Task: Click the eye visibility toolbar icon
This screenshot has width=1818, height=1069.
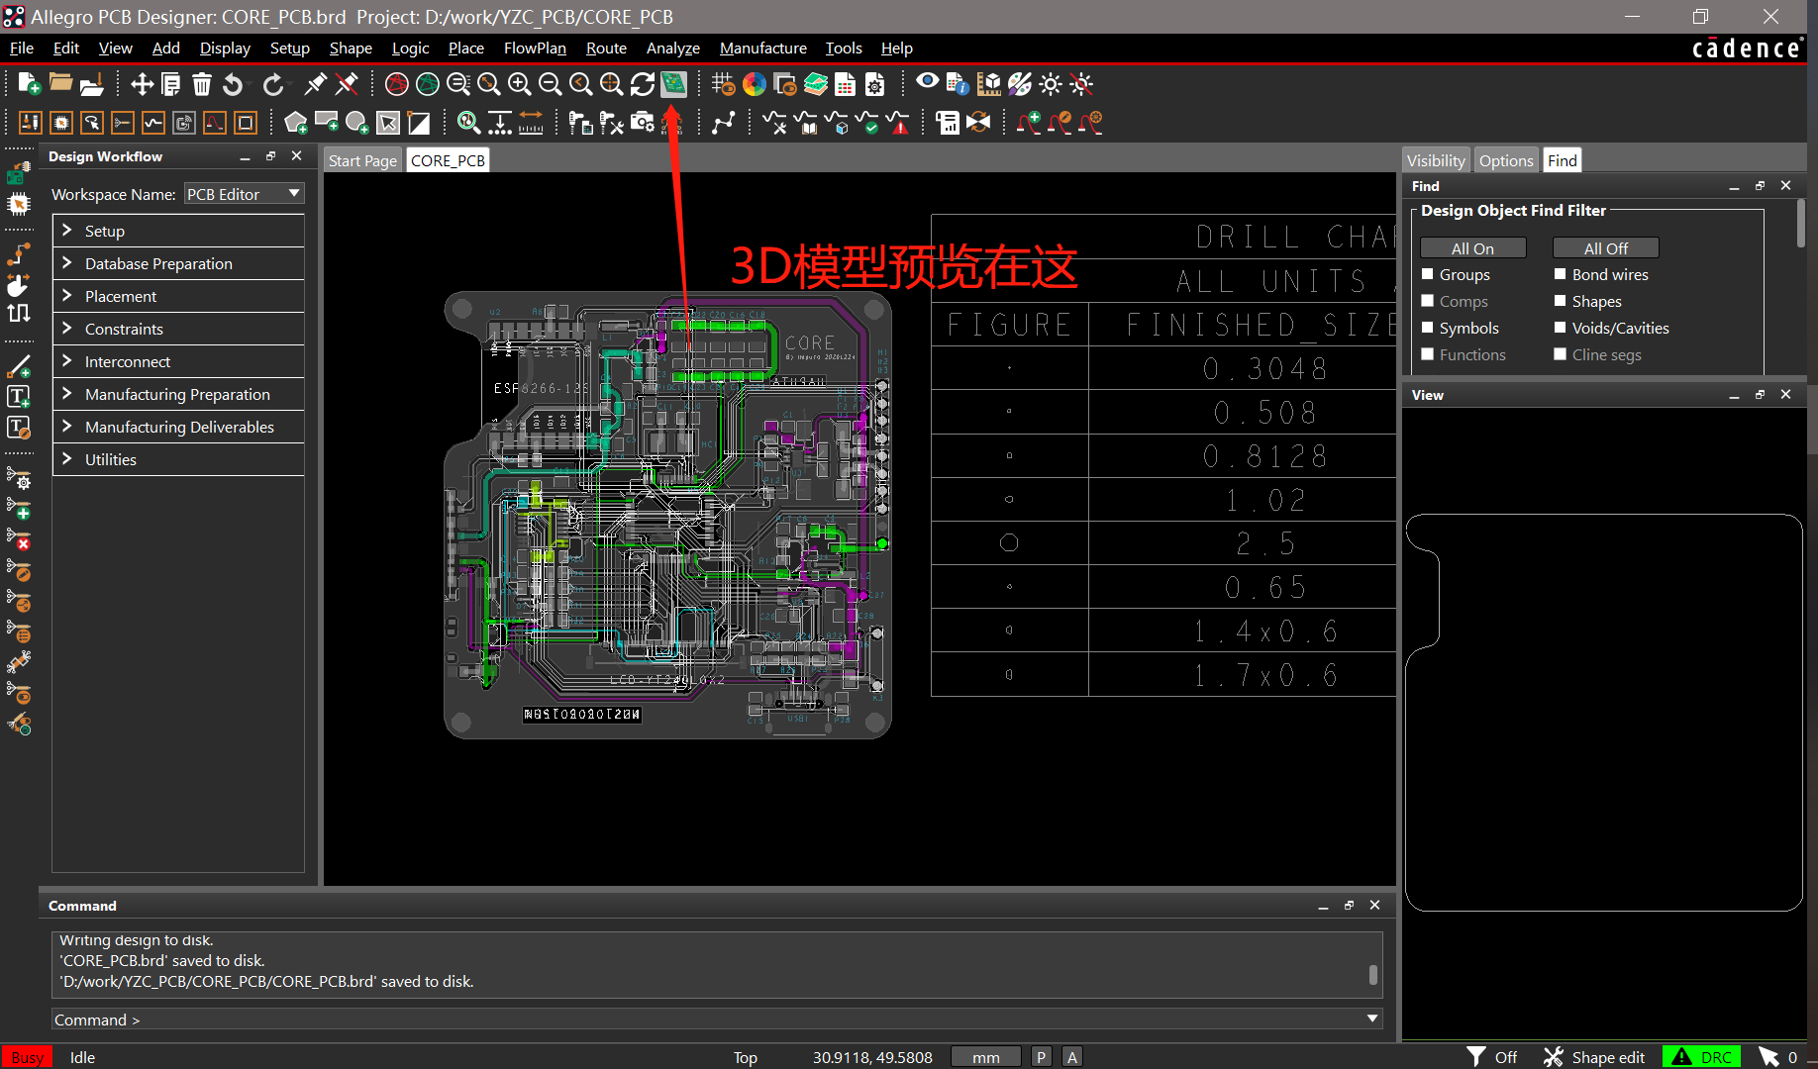Action: click(x=927, y=82)
